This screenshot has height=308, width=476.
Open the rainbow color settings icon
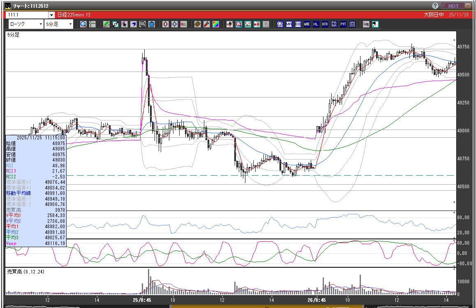pyautogui.click(x=215, y=24)
